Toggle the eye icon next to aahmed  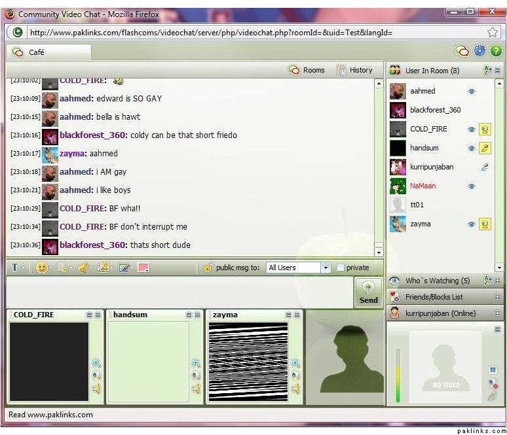pyautogui.click(x=471, y=92)
